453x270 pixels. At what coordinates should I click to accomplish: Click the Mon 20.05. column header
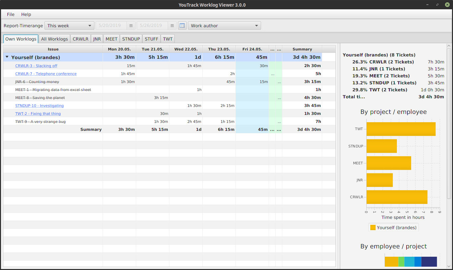pos(119,49)
